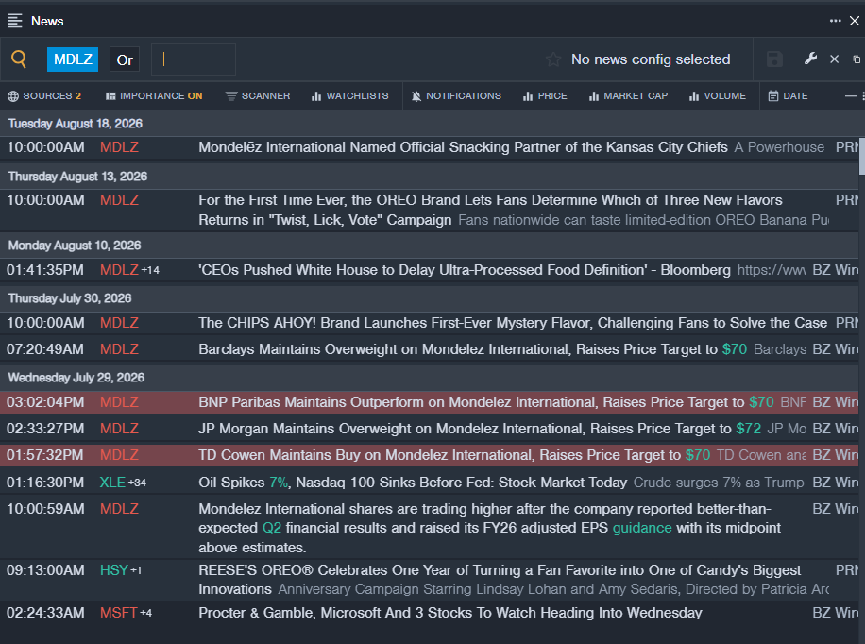The width and height of the screenshot is (865, 644).
Task: Open the wrench settings icon
Action: 810,59
